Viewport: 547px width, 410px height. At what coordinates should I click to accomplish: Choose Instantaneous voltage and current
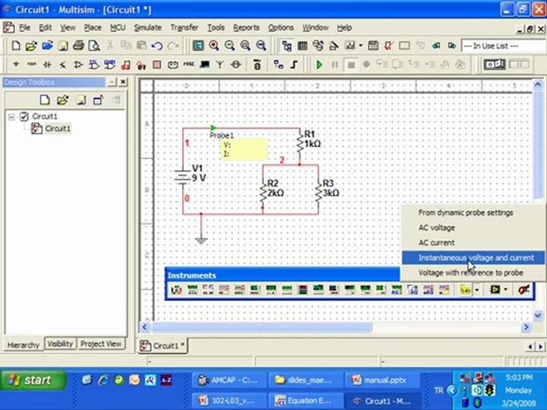(x=473, y=257)
